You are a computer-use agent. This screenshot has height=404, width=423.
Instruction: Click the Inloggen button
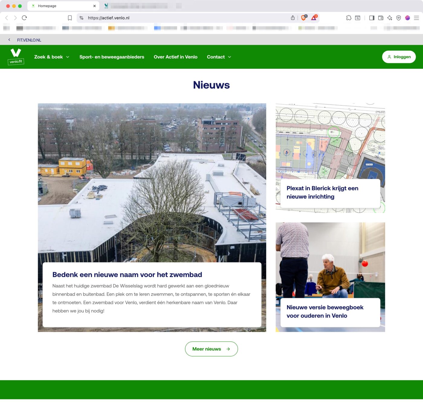coord(399,57)
